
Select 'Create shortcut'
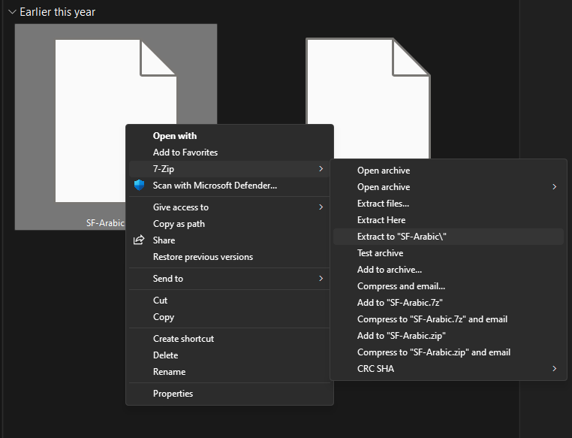click(x=230, y=339)
